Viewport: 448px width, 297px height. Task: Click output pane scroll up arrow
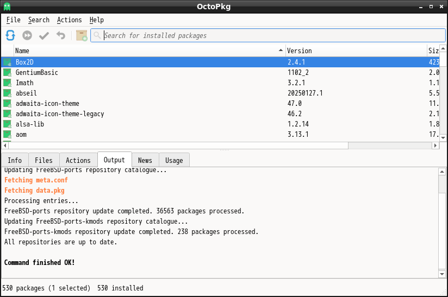[x=441, y=172]
